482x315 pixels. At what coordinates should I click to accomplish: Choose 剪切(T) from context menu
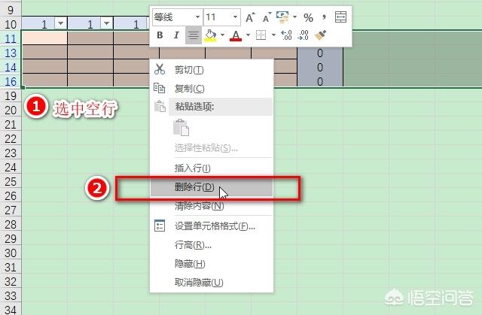click(212, 70)
